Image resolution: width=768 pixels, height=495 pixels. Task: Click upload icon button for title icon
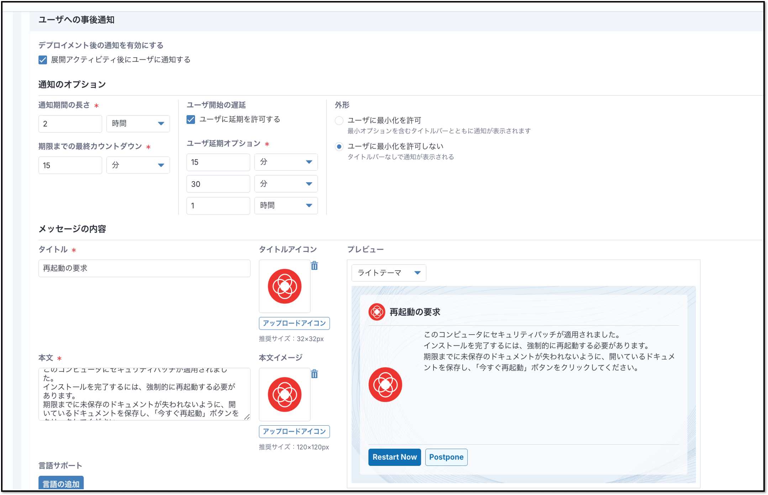click(294, 323)
